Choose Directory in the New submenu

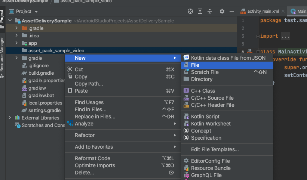(x=227, y=79)
